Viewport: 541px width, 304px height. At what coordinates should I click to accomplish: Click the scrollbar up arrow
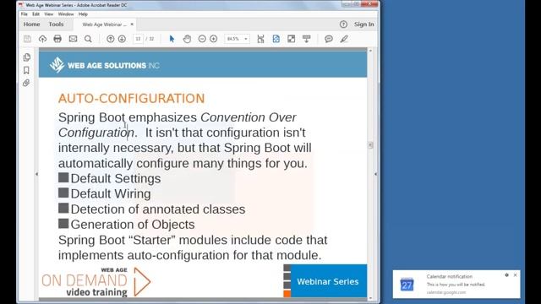370,51
